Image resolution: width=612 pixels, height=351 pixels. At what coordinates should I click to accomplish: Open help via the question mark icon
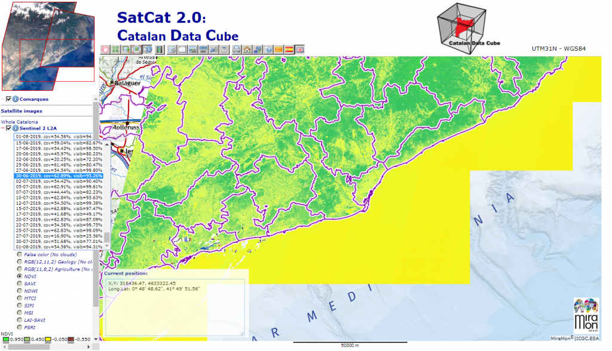pos(268,50)
